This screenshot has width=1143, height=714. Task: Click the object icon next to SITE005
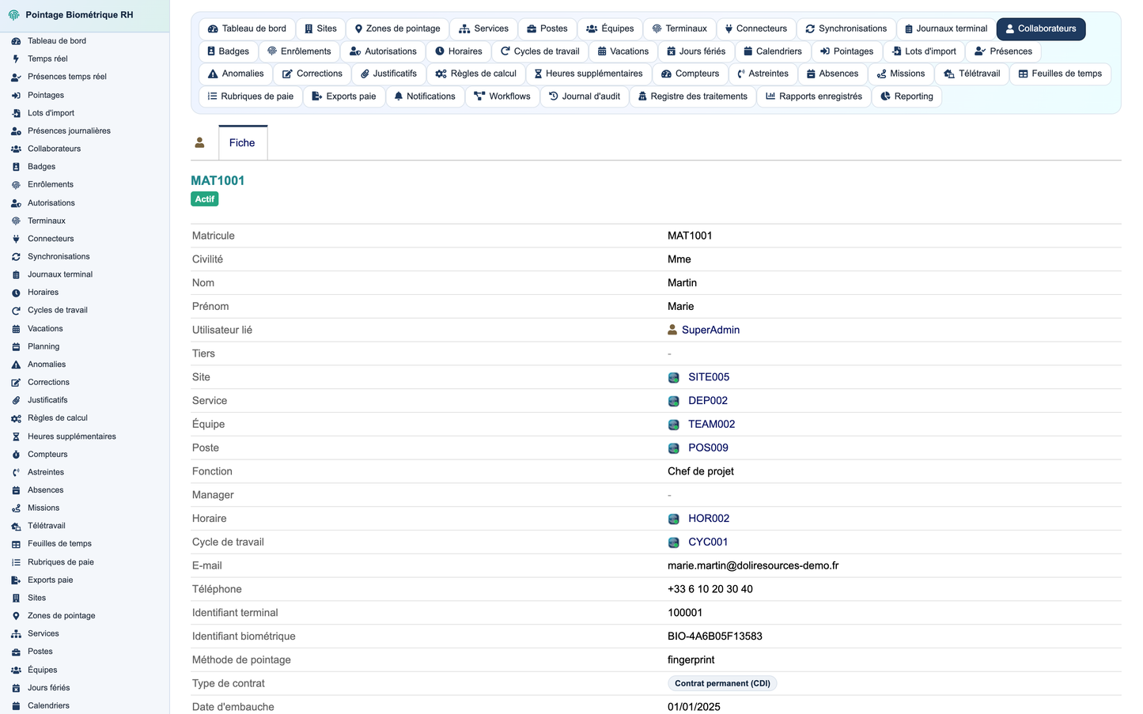674,377
